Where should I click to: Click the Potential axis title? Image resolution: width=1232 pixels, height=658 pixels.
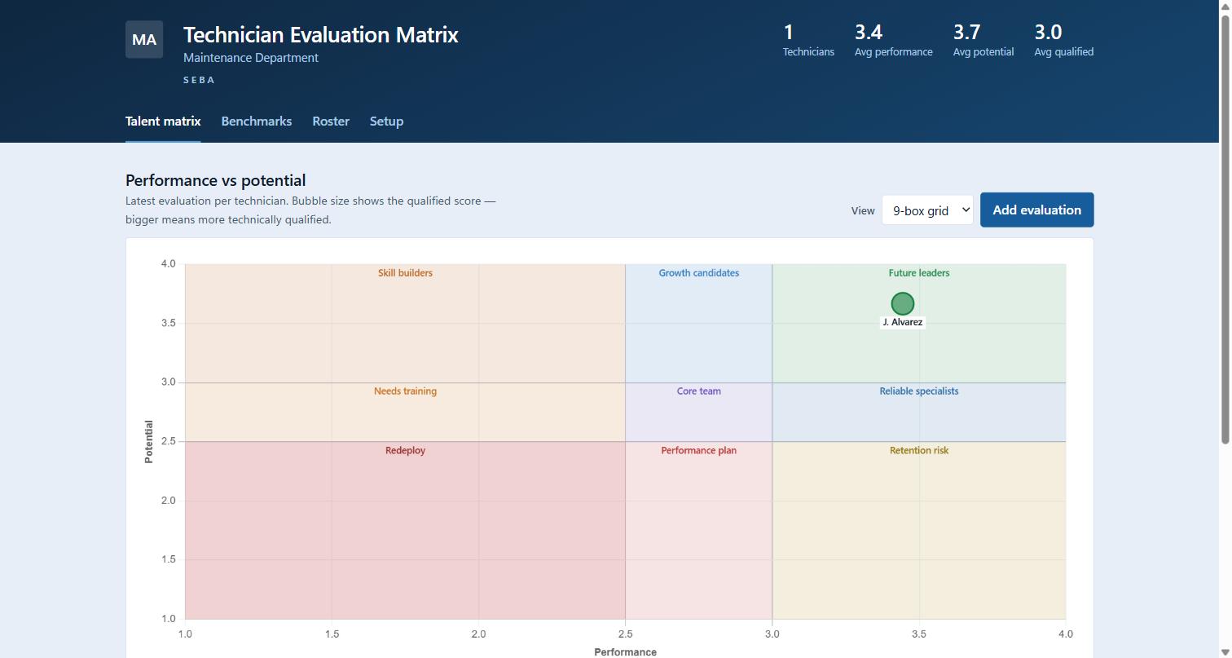click(148, 442)
